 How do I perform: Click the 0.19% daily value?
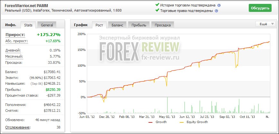pyautogui.click(x=55, y=51)
